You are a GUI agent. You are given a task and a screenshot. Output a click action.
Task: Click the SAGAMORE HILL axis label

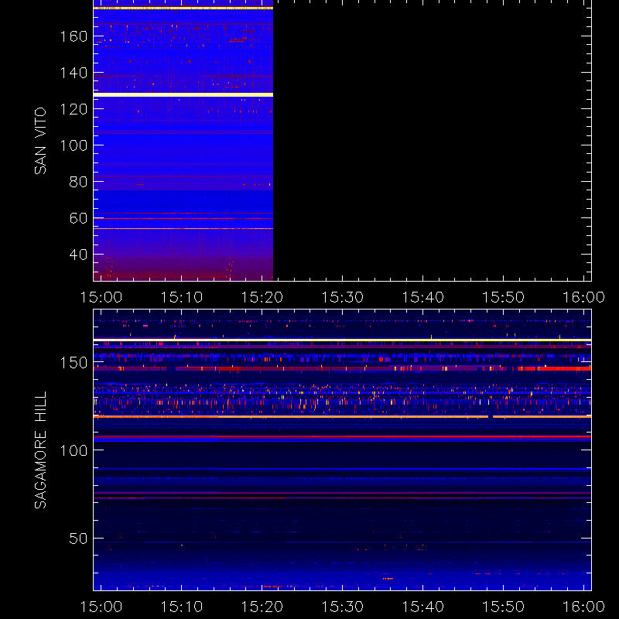40,450
